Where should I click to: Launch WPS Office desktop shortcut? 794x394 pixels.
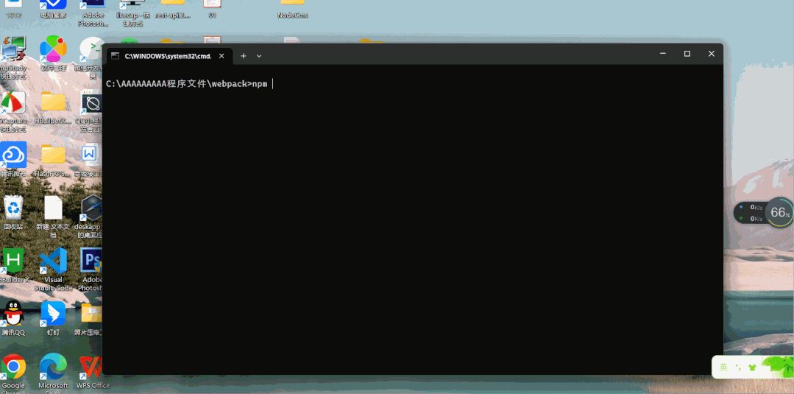91,367
